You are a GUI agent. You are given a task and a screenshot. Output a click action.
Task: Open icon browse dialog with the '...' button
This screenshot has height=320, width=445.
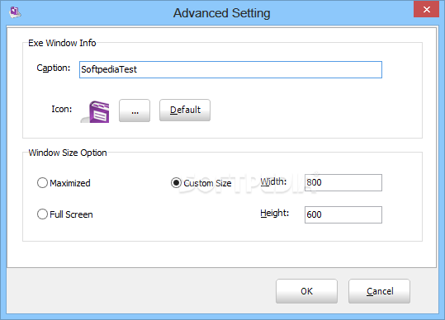(x=135, y=111)
